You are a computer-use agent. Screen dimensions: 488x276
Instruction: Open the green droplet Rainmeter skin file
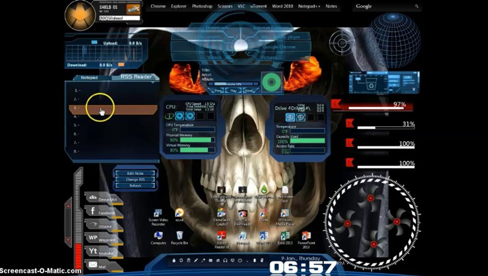pos(264,192)
